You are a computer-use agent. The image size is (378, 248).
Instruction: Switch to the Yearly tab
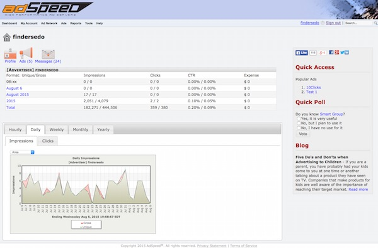point(103,129)
